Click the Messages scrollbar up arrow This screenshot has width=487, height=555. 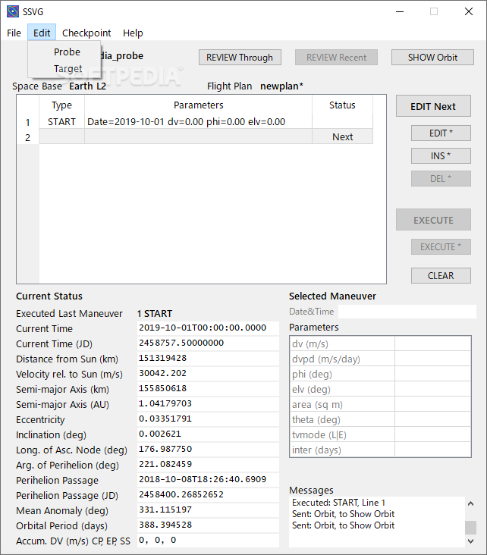[x=470, y=503]
